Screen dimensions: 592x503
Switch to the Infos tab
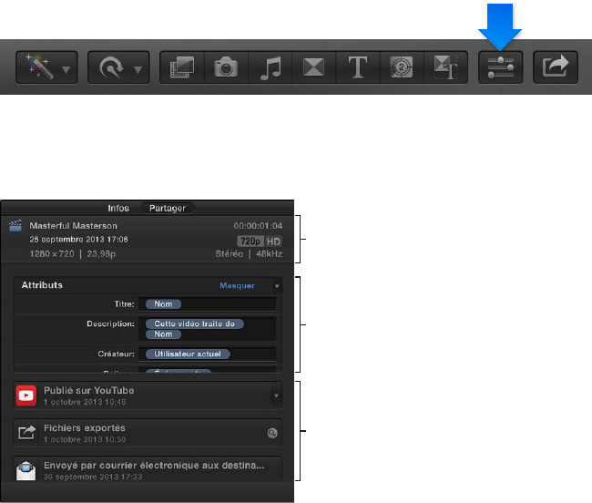(x=118, y=208)
